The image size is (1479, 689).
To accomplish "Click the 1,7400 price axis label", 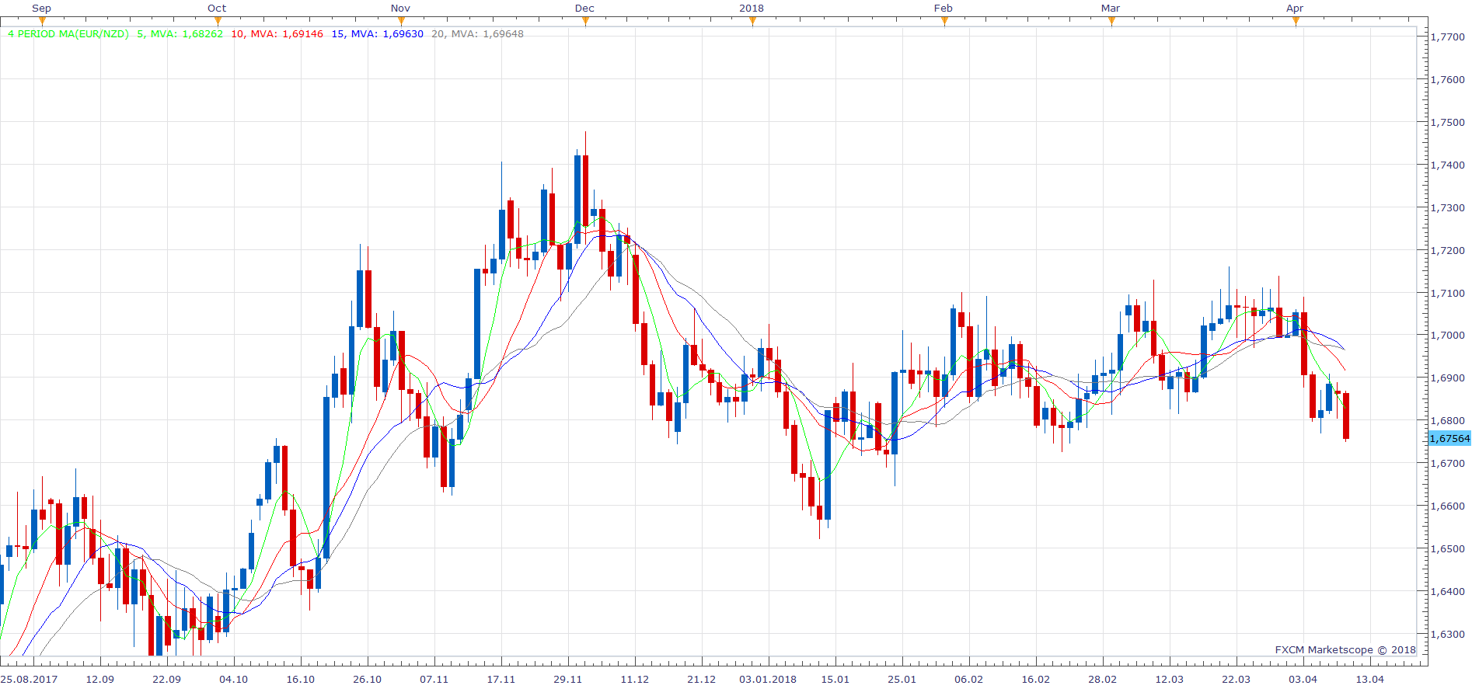I will pyautogui.click(x=1447, y=165).
